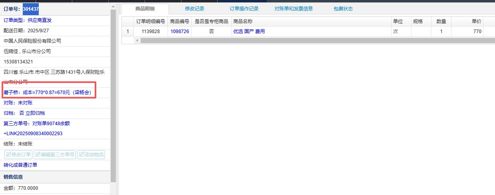Screen dimensions: 495x195
Task: Select the 包裹状态 tab
Action: point(343,9)
